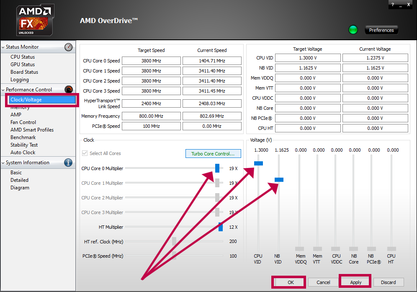Viewport: 417px width, 292px height.
Task: Discard the pending changes
Action: click(x=388, y=282)
